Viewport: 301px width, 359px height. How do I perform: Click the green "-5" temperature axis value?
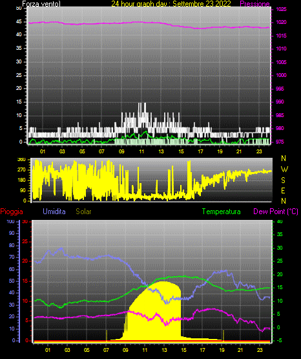pos(279,340)
